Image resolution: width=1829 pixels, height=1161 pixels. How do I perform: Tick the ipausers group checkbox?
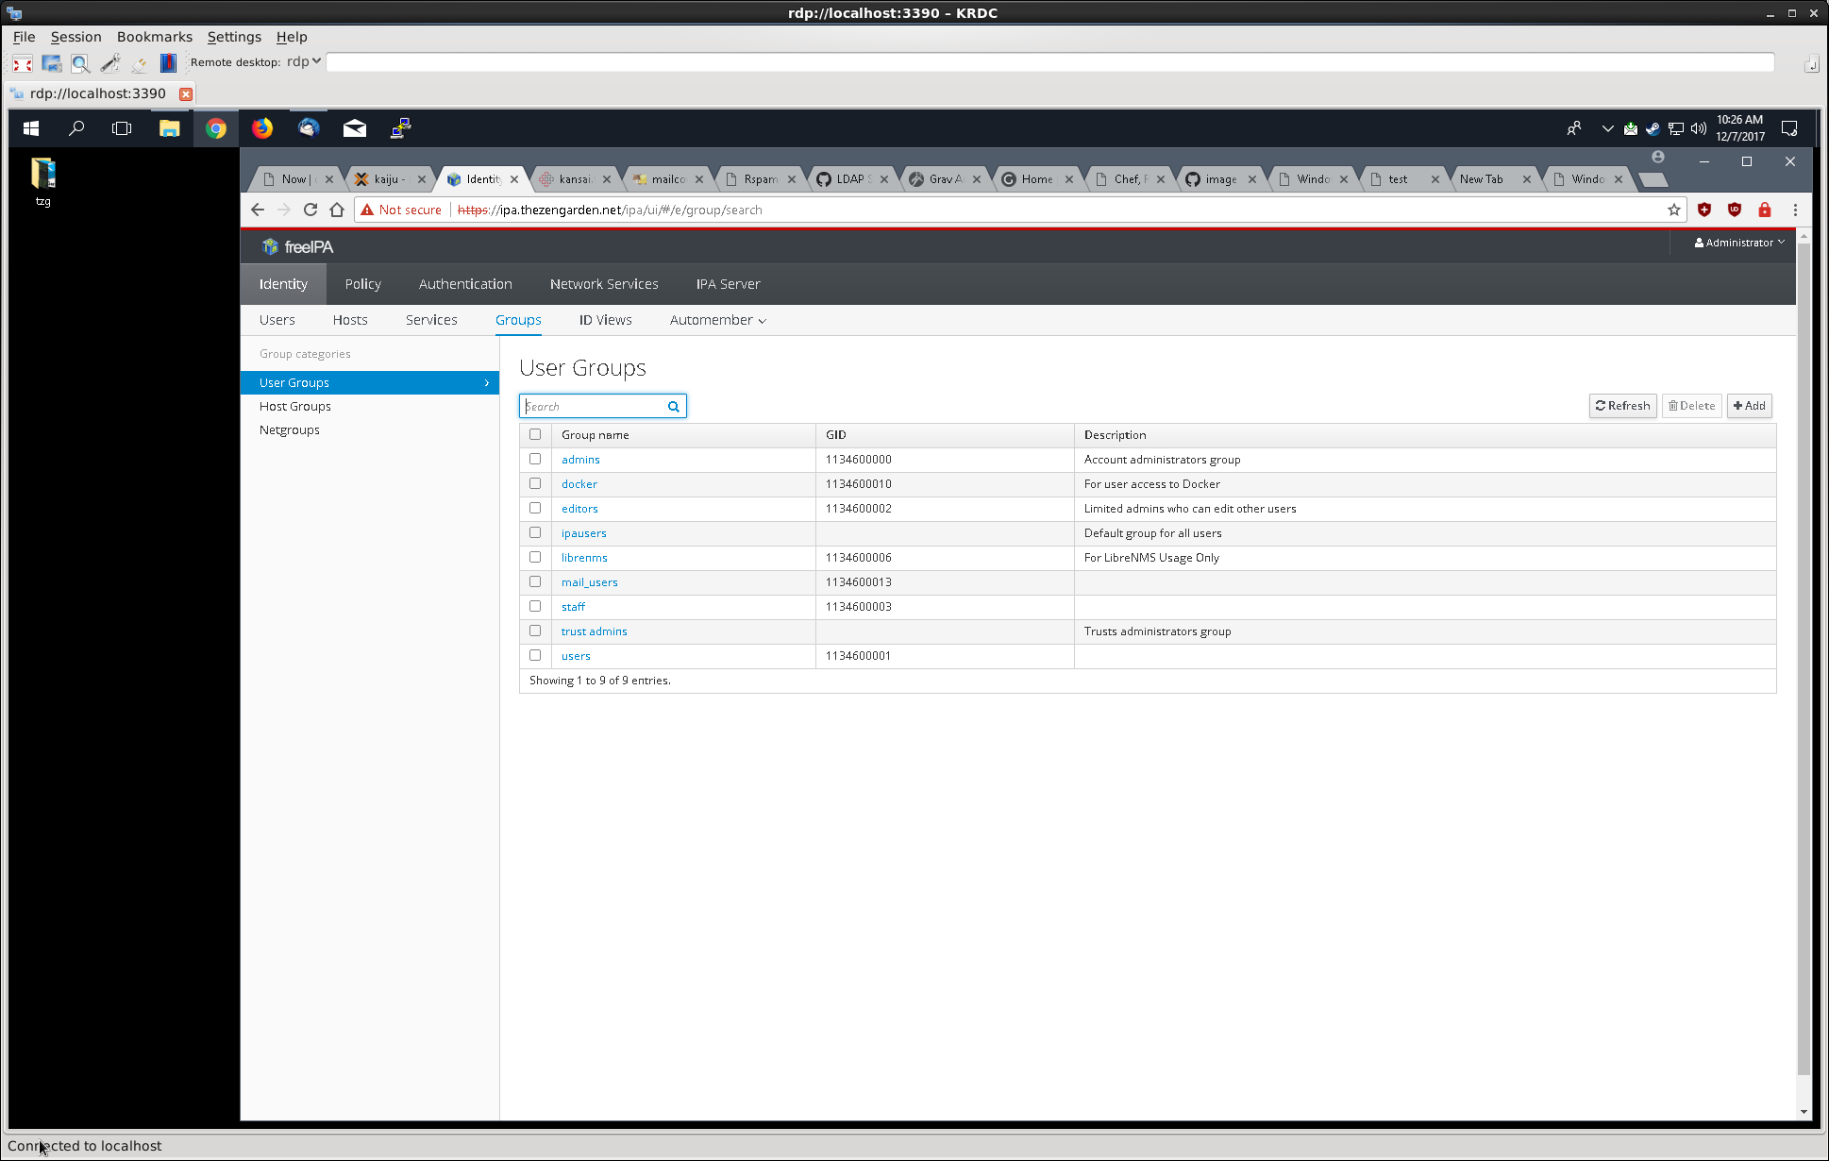(535, 532)
